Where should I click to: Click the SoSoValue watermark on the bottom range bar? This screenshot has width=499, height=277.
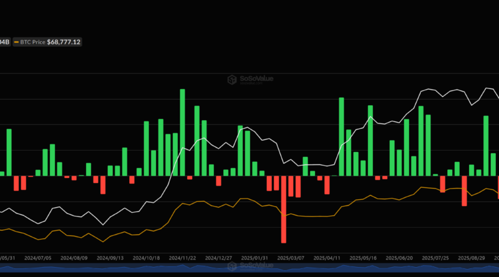(249, 266)
